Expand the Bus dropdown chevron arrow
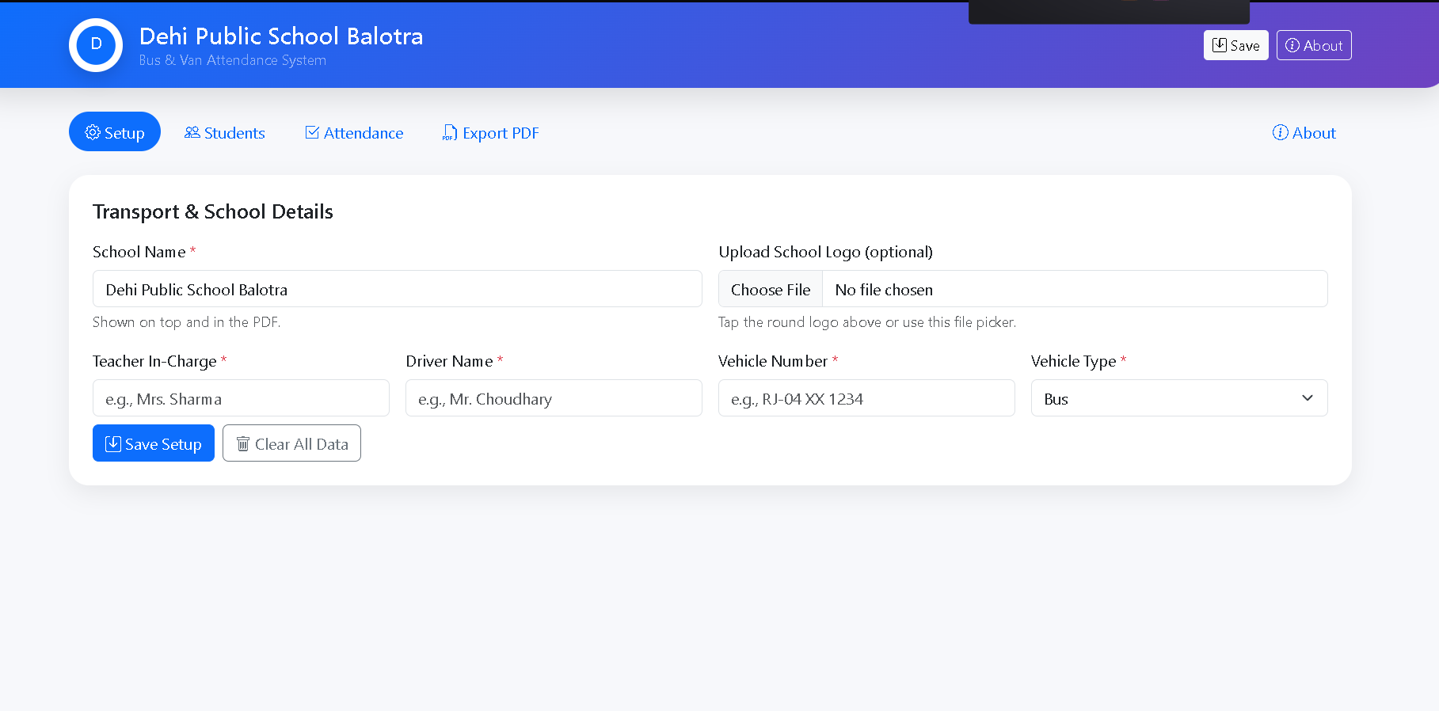Image resolution: width=1439 pixels, height=711 pixels. [1307, 398]
